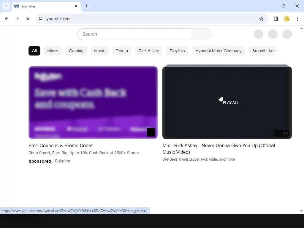
Task: Click the YouTube Search field
Action: 135,34
